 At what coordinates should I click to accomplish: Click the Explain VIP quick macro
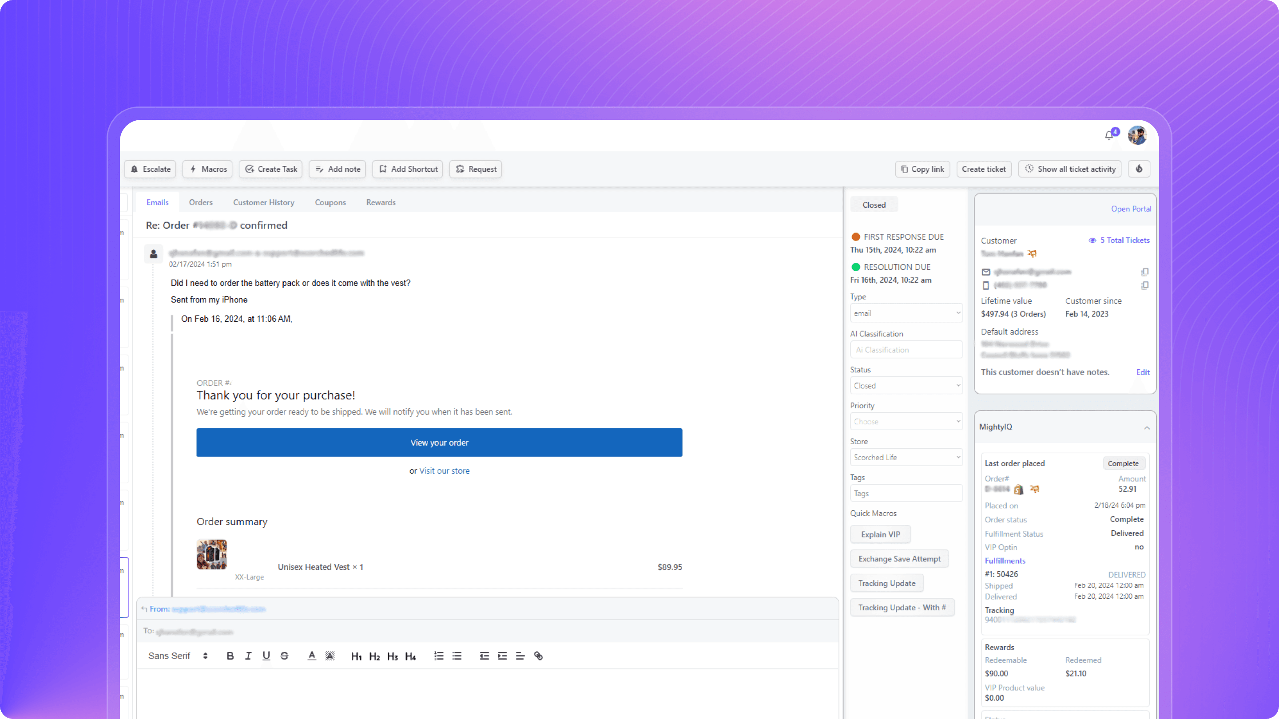tap(880, 534)
